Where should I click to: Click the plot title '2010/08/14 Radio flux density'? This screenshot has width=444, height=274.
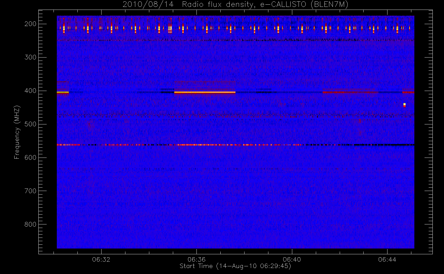(x=235, y=4)
